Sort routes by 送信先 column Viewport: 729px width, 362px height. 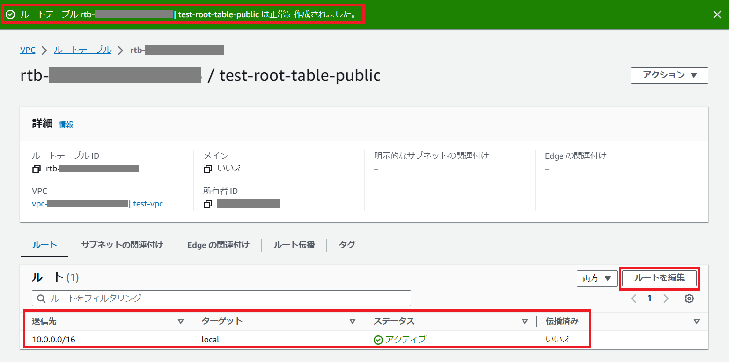tap(181, 321)
